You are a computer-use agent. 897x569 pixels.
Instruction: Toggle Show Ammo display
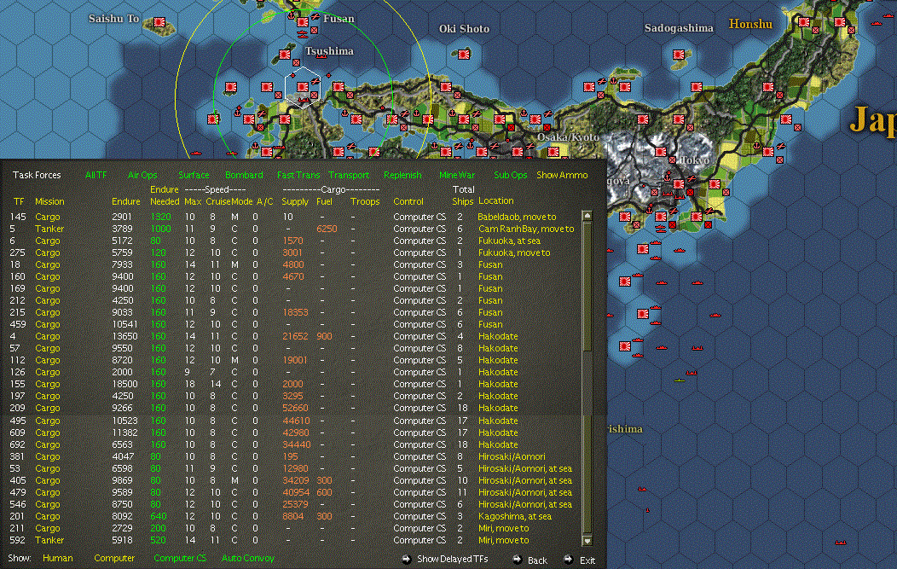click(562, 175)
